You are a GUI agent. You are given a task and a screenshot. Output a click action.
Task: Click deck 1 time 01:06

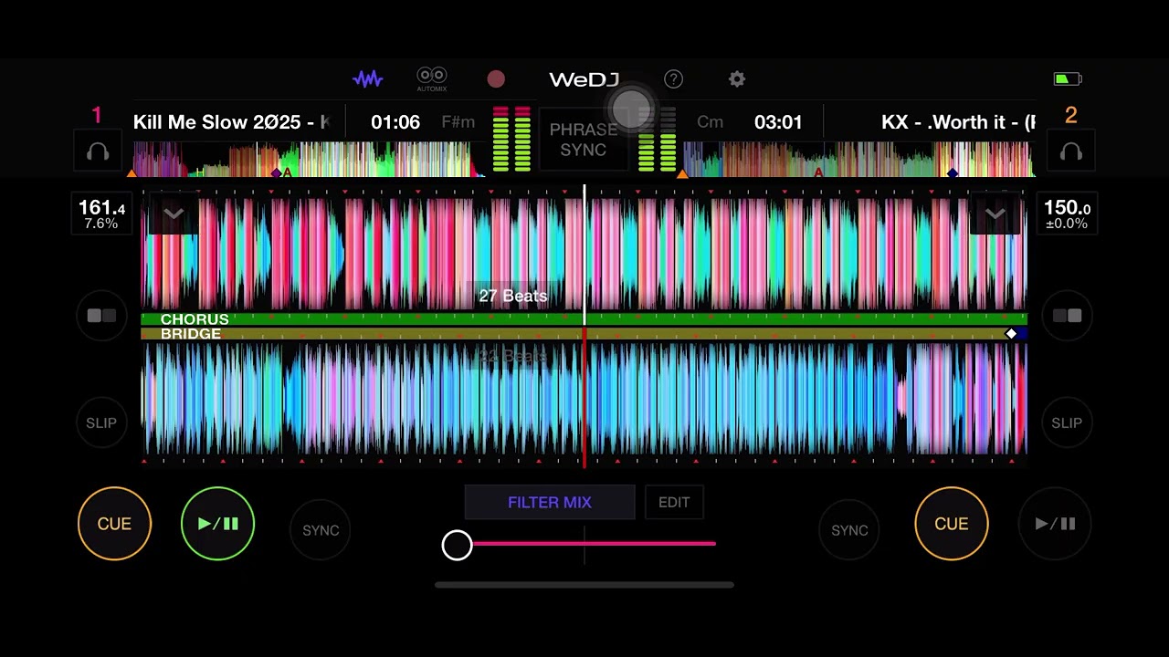(x=395, y=122)
